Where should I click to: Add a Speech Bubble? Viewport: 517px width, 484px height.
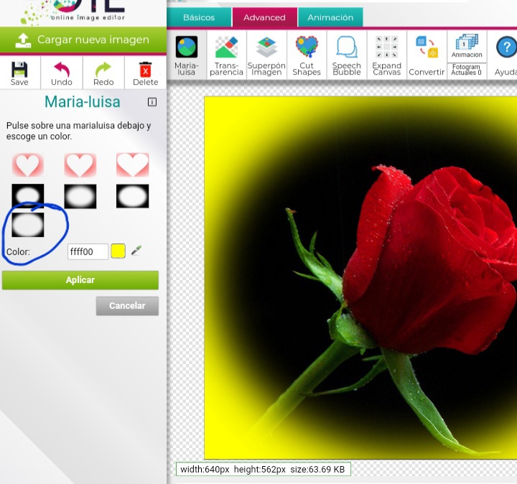pos(347,48)
